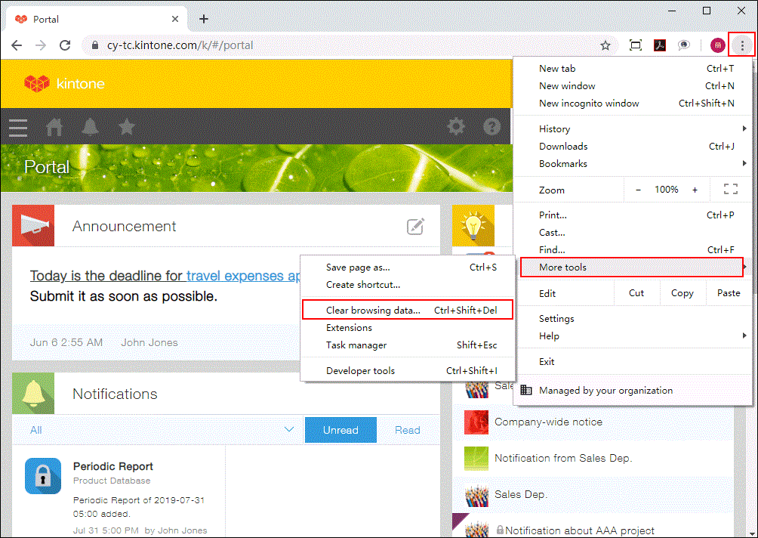Click the Copy button in the menu
The image size is (758, 538).
tap(682, 292)
